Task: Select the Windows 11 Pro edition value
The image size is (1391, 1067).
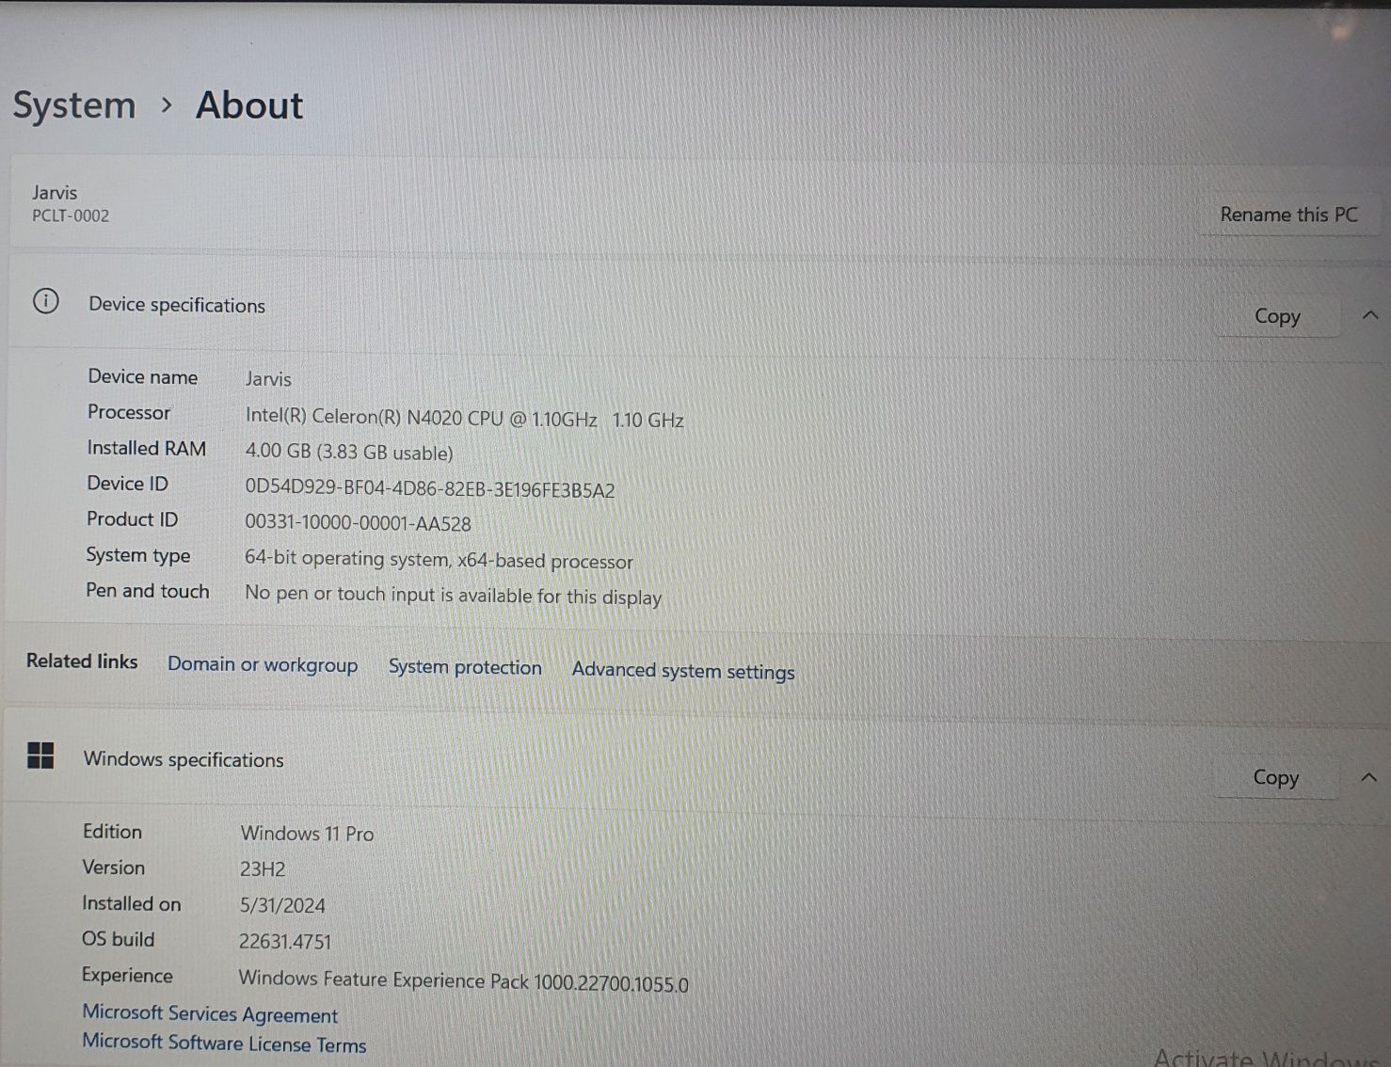Action: pyautogui.click(x=307, y=834)
